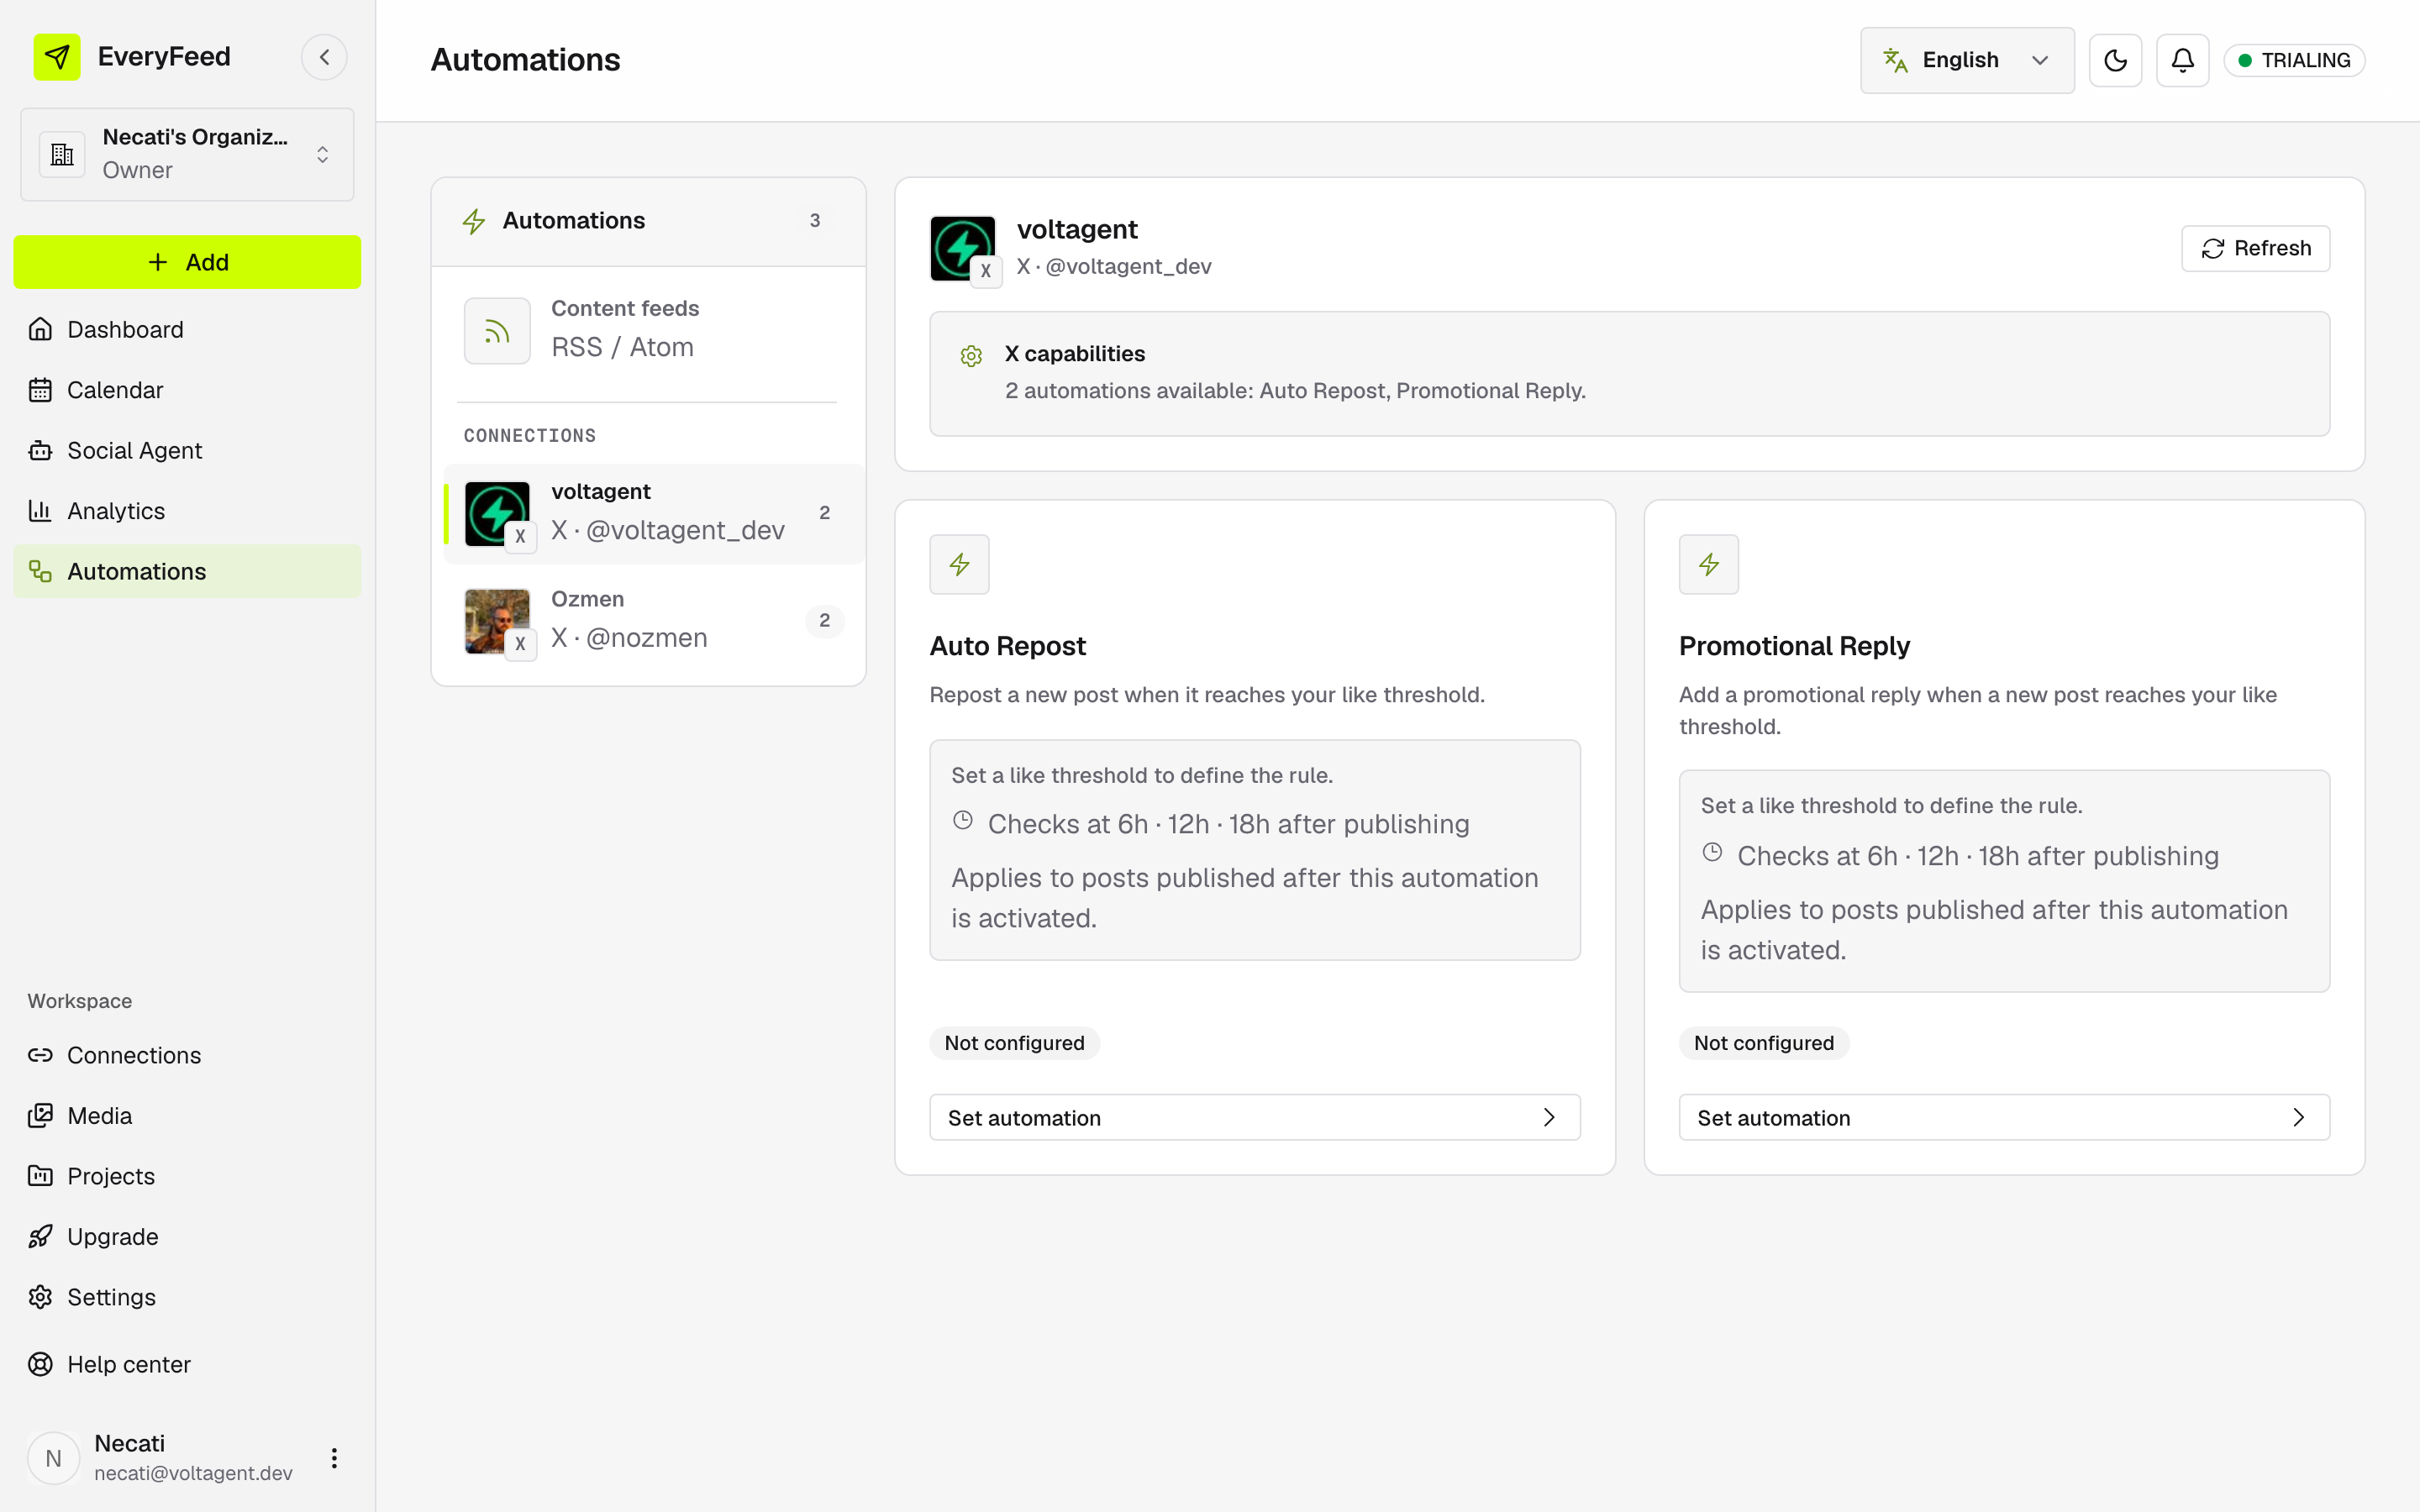
Task: Click the CONNECTIONS section label
Action: [530, 435]
